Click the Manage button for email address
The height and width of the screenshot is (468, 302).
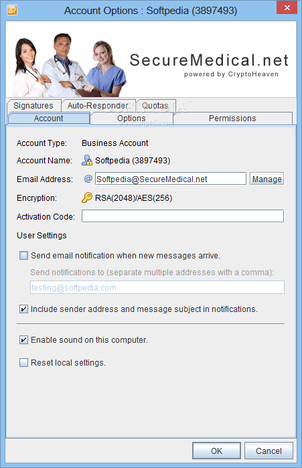(x=267, y=179)
